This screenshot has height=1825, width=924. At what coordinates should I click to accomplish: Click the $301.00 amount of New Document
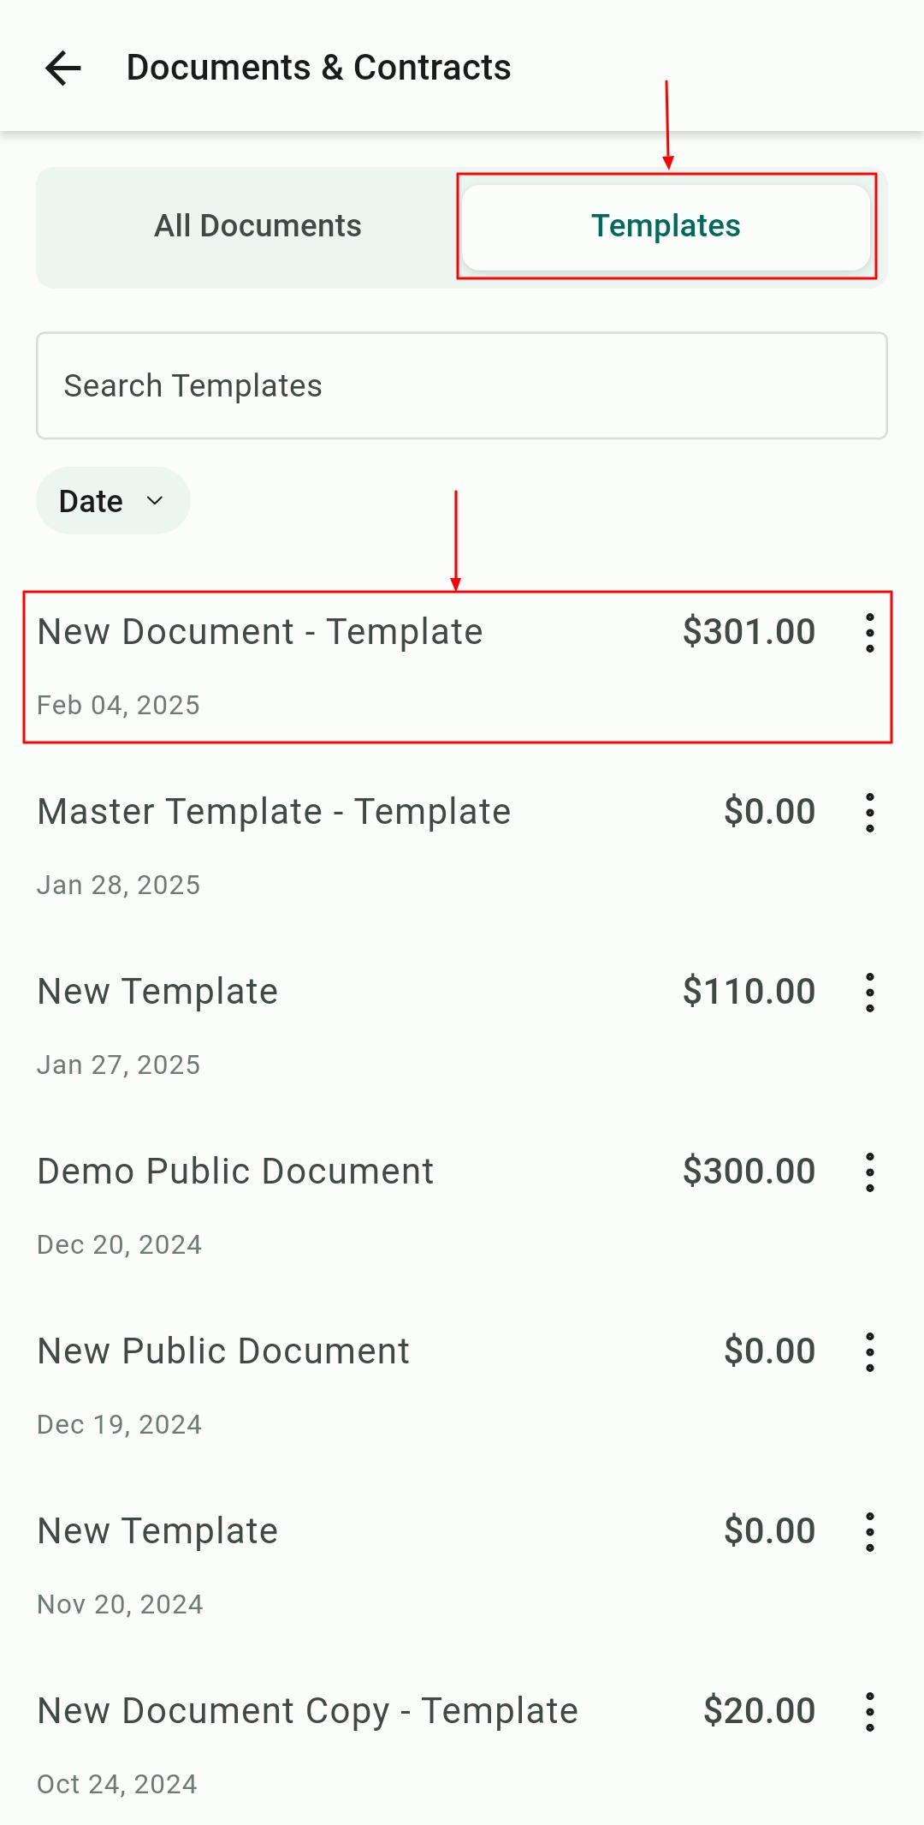click(x=749, y=633)
